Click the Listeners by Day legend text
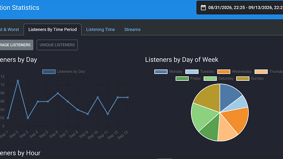This screenshot has height=159, width=283. click(71, 71)
